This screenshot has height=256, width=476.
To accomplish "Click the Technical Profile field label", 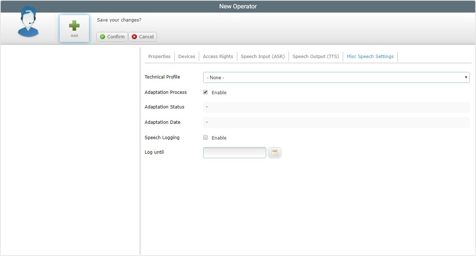I will (162, 77).
